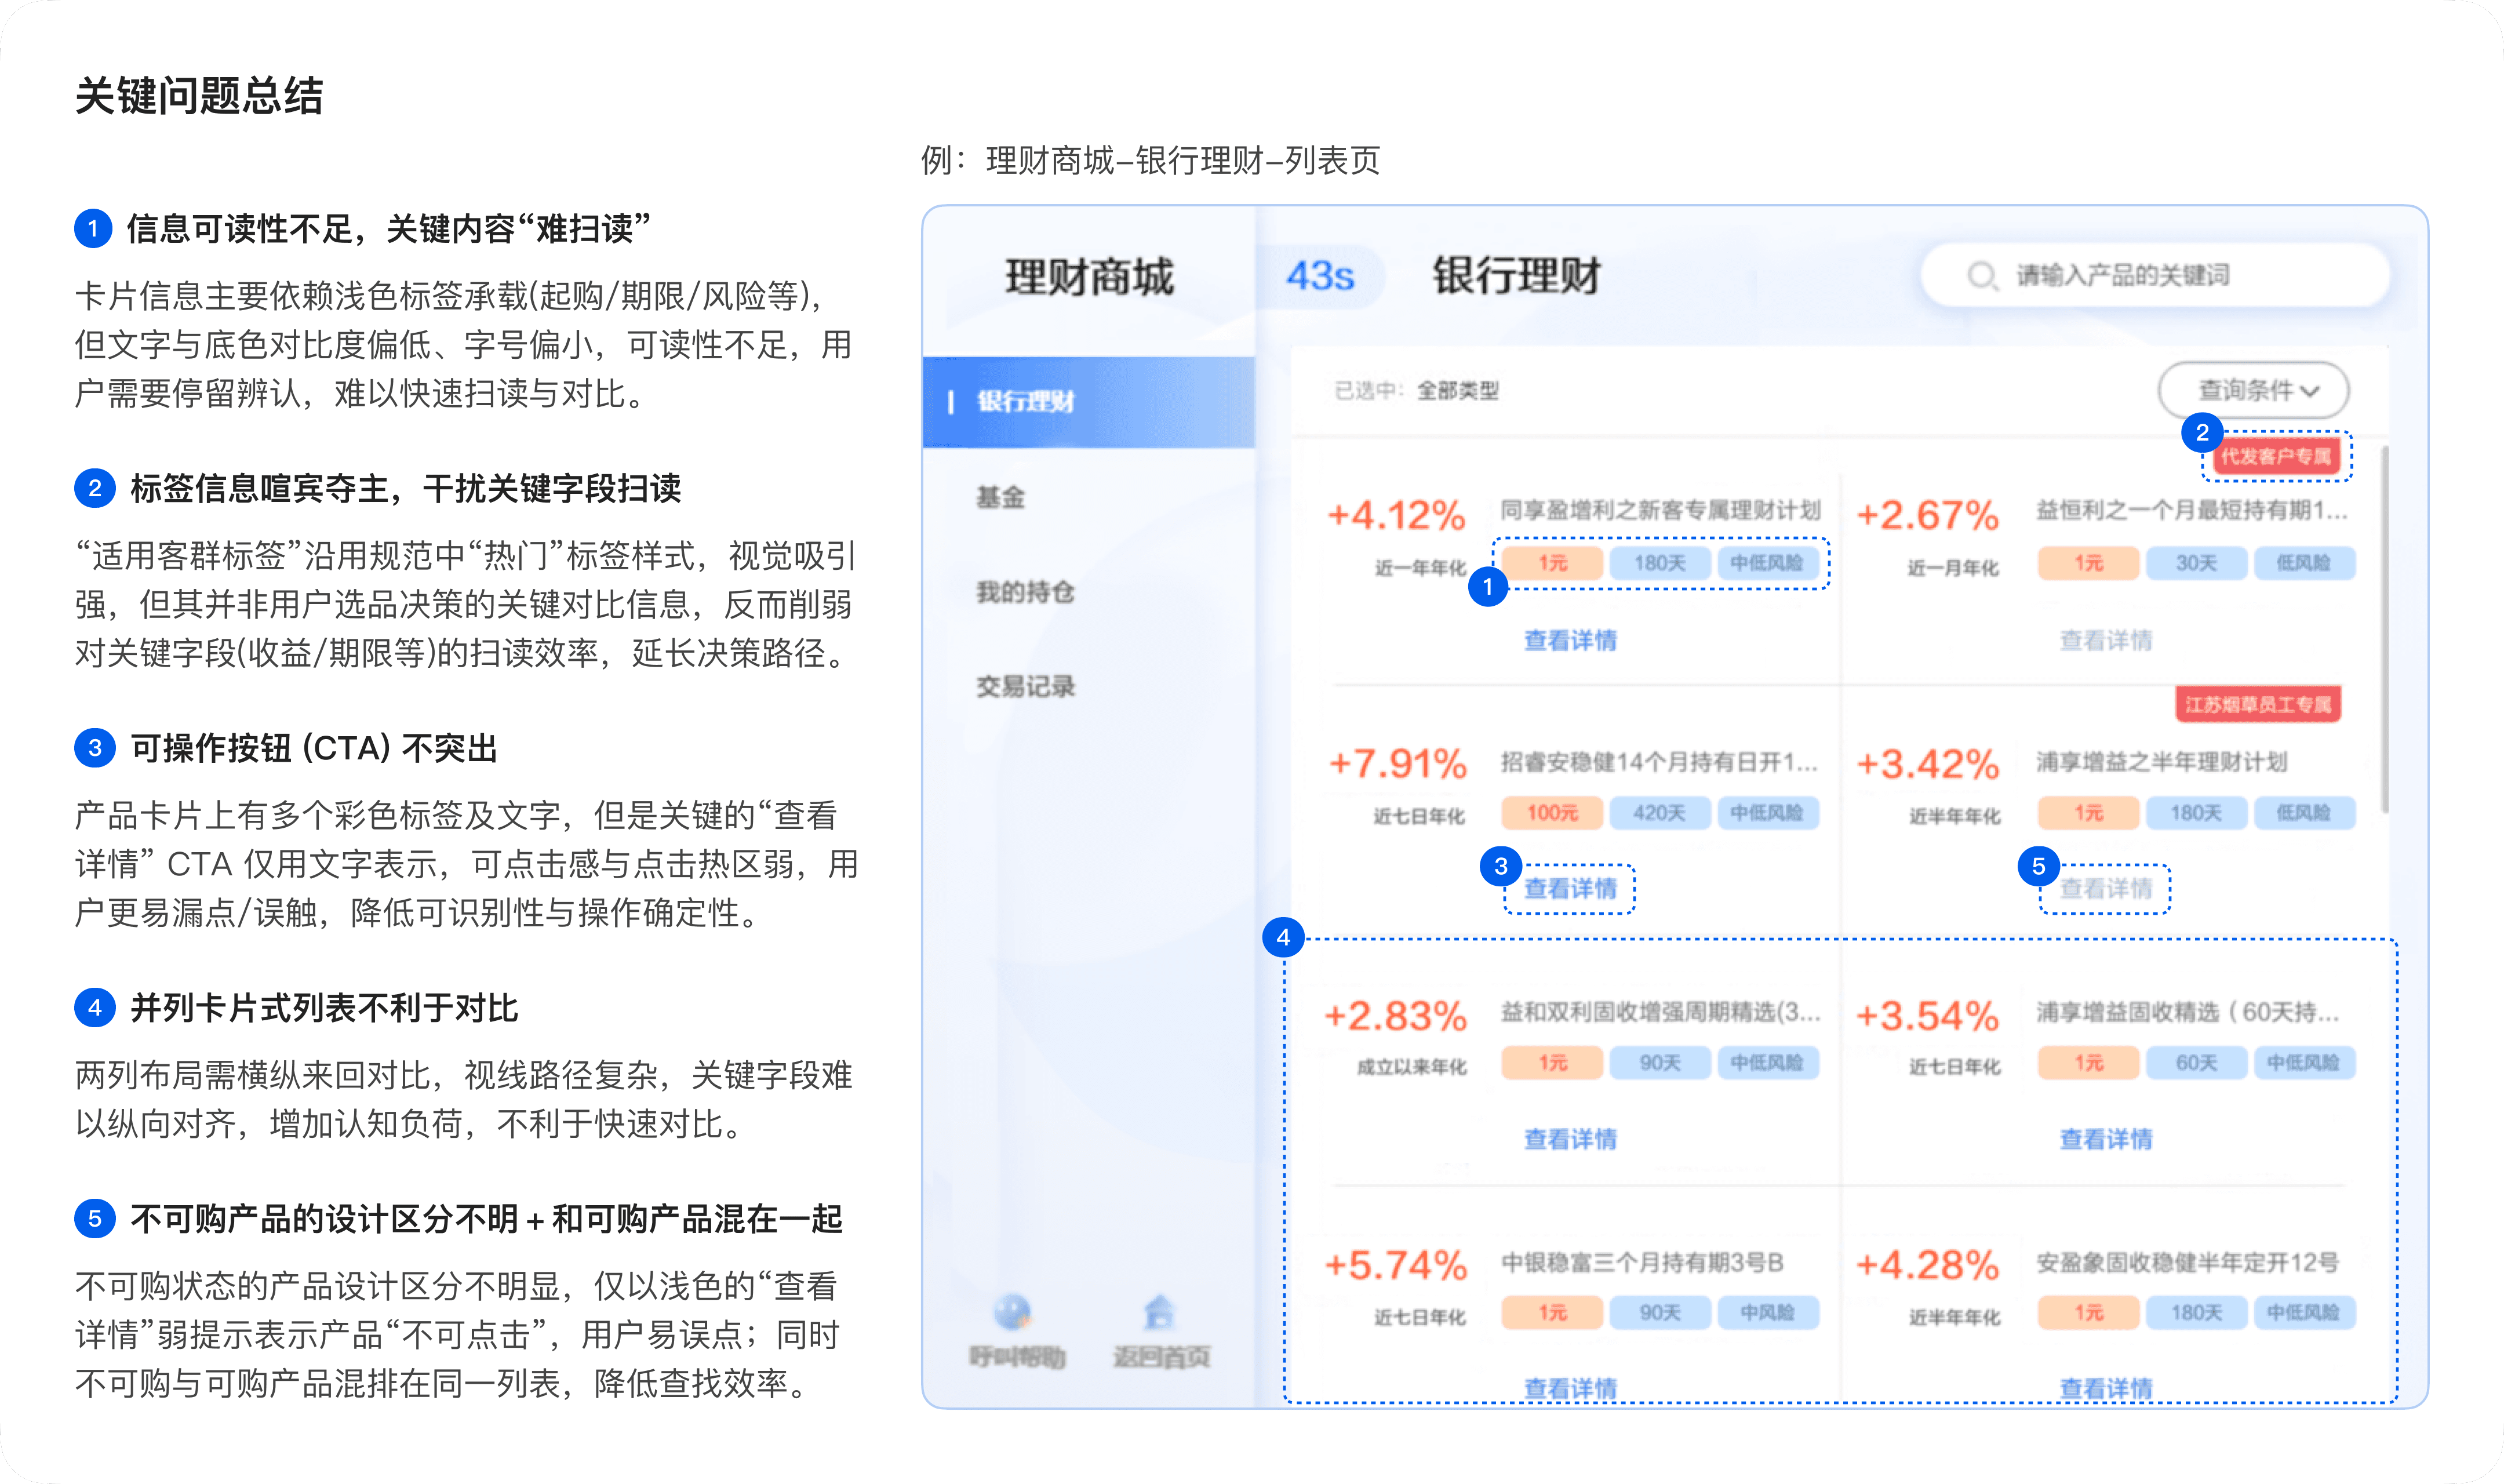This screenshot has width=2504, height=1484.
Task: Go to 我的持仓 in the sidebar
Action: (x=1025, y=592)
